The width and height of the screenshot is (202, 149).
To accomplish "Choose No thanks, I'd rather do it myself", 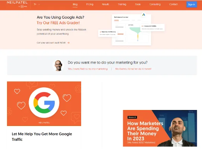I will coord(133,69).
